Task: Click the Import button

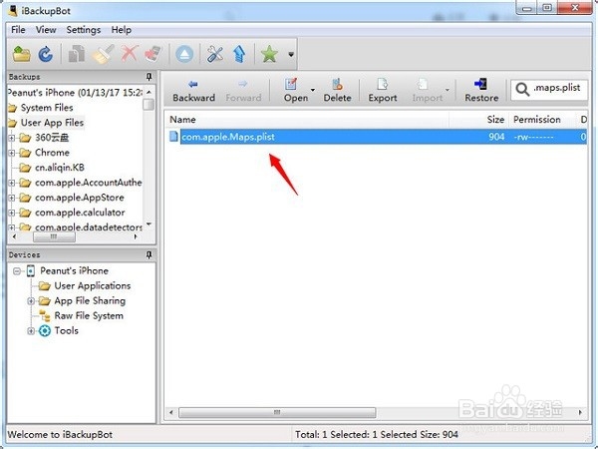Action: [x=428, y=91]
